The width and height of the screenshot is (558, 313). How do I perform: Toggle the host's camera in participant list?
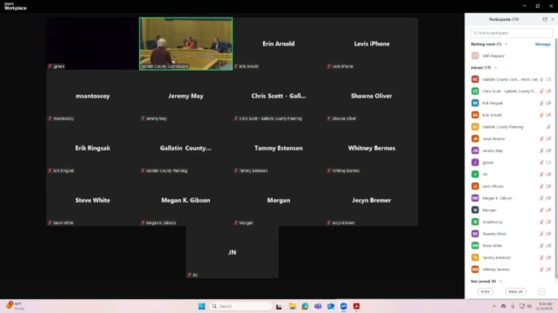coord(548,79)
